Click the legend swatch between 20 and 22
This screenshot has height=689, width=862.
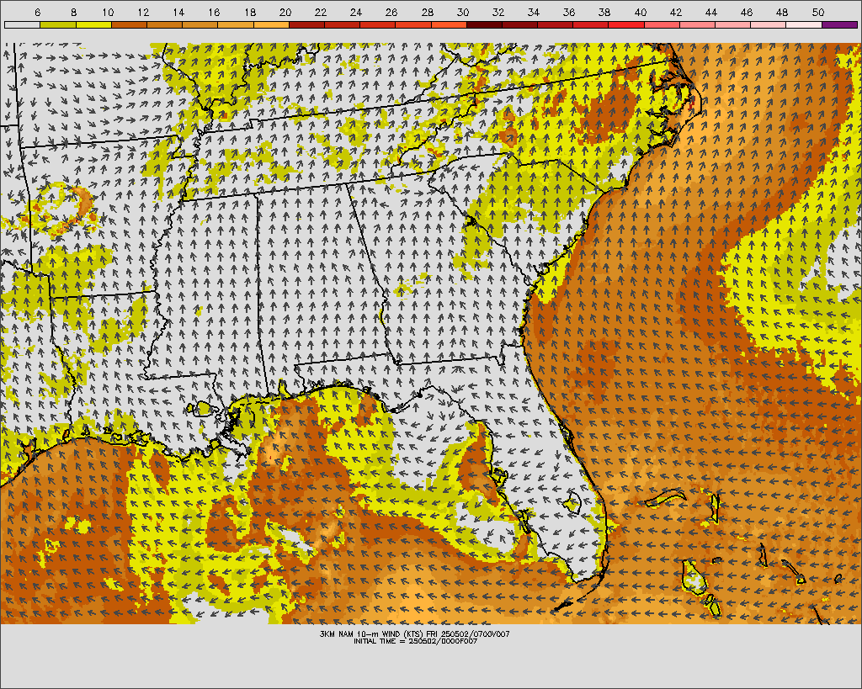click(x=306, y=24)
